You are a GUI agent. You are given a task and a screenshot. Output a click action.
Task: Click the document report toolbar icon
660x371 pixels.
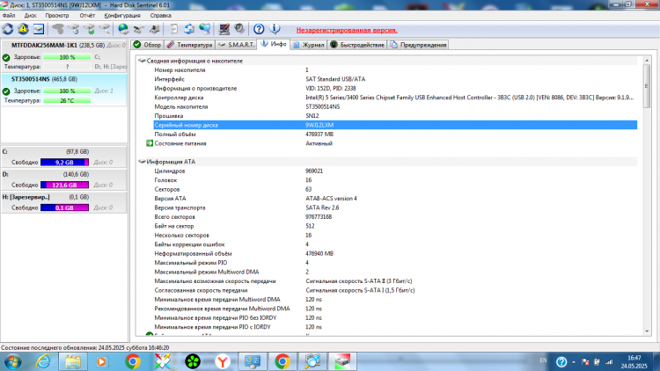[173, 29]
